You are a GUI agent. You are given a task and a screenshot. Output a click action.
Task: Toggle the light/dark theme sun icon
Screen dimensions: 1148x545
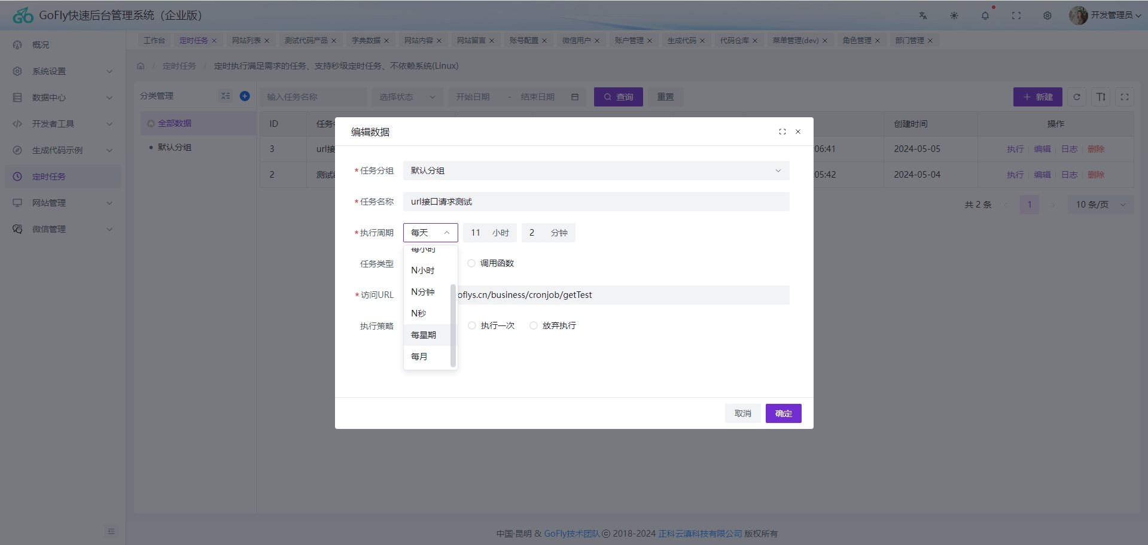click(954, 16)
